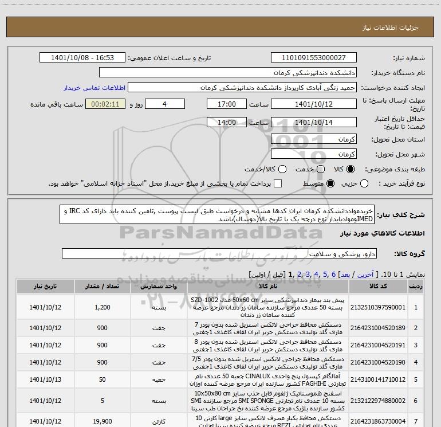
Task: Open the آخرین (last) page link
Action: 365,275
